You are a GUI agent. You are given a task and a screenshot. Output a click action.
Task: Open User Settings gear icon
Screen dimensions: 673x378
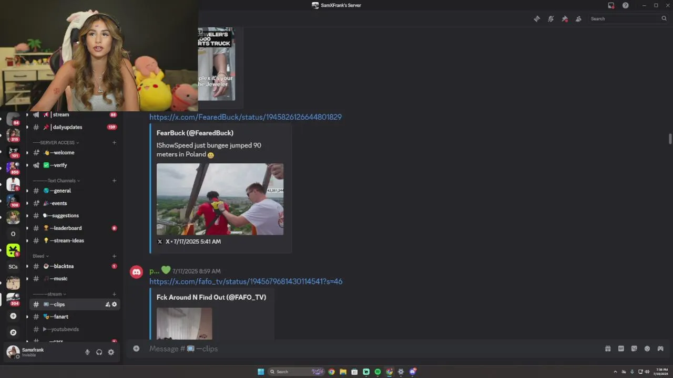(x=111, y=352)
